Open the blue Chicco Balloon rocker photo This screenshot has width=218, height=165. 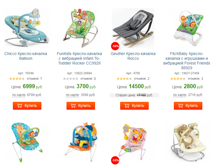(27, 28)
